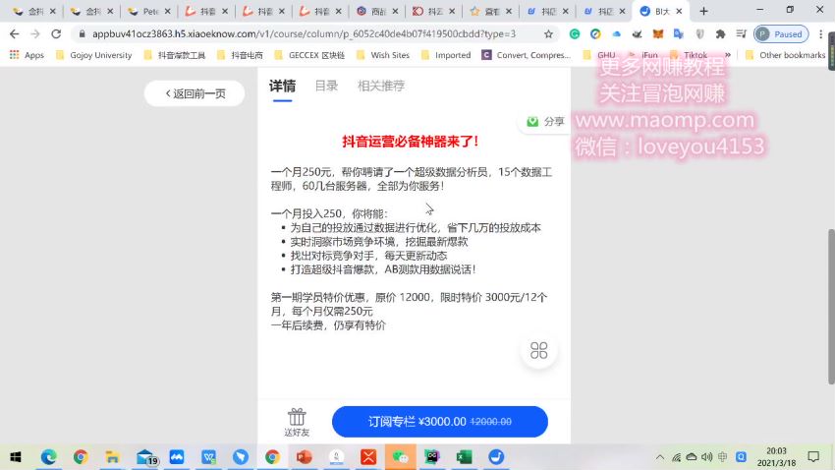Open the Apps shortcut in bookmarks bar
The image size is (835, 470).
pos(27,55)
